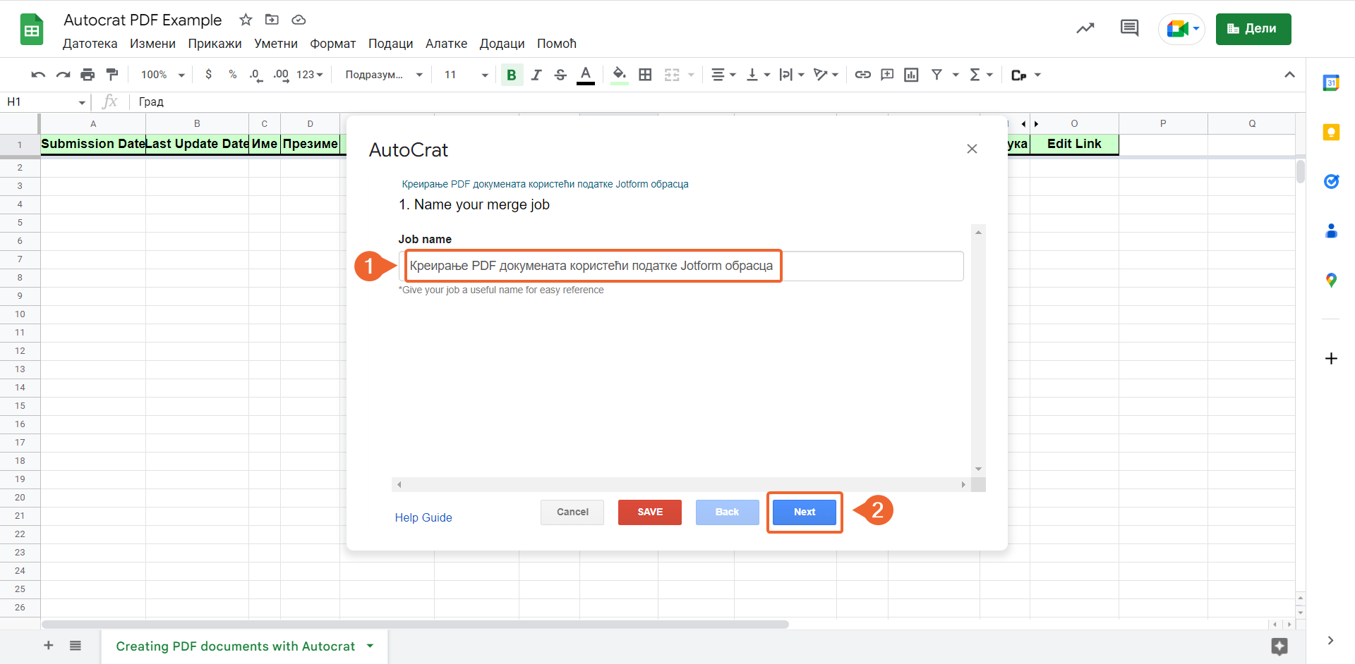Click the insert link icon

click(x=862, y=75)
